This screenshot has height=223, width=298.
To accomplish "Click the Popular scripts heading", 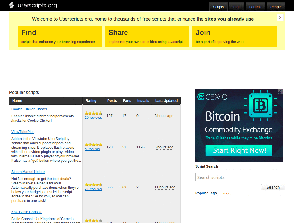I will (24, 93).
